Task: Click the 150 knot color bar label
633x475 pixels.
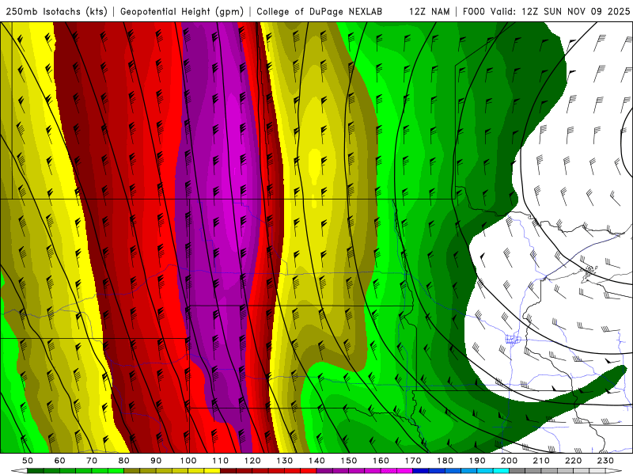Action: 349,461
